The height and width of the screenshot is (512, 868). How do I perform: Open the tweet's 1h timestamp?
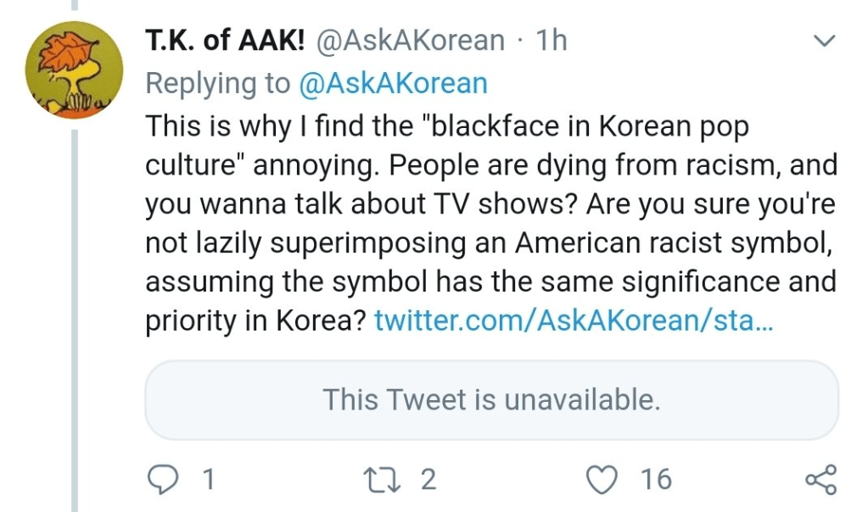coord(552,41)
